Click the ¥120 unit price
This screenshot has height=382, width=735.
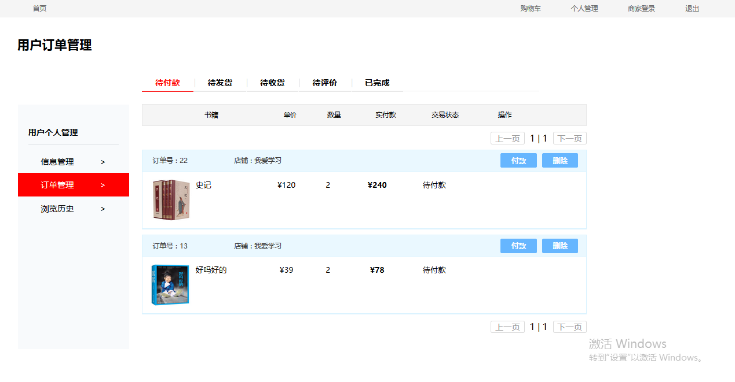point(287,185)
